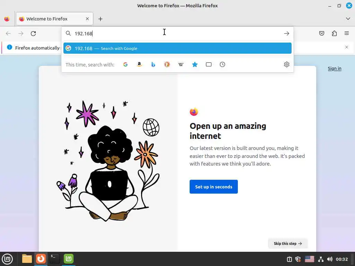This screenshot has width=355, height=266.
Task: Open the update manager shield tray icon
Action: 298,259
